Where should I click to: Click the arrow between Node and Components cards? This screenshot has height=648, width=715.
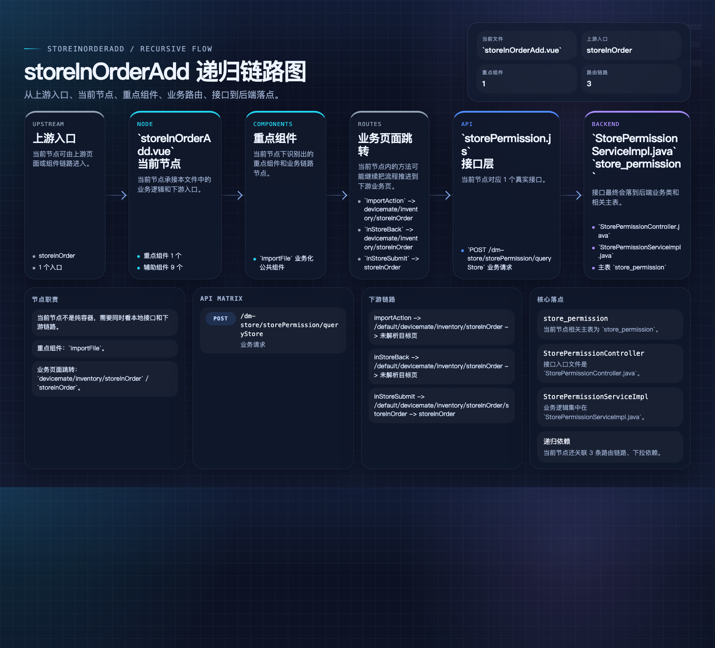point(233,195)
